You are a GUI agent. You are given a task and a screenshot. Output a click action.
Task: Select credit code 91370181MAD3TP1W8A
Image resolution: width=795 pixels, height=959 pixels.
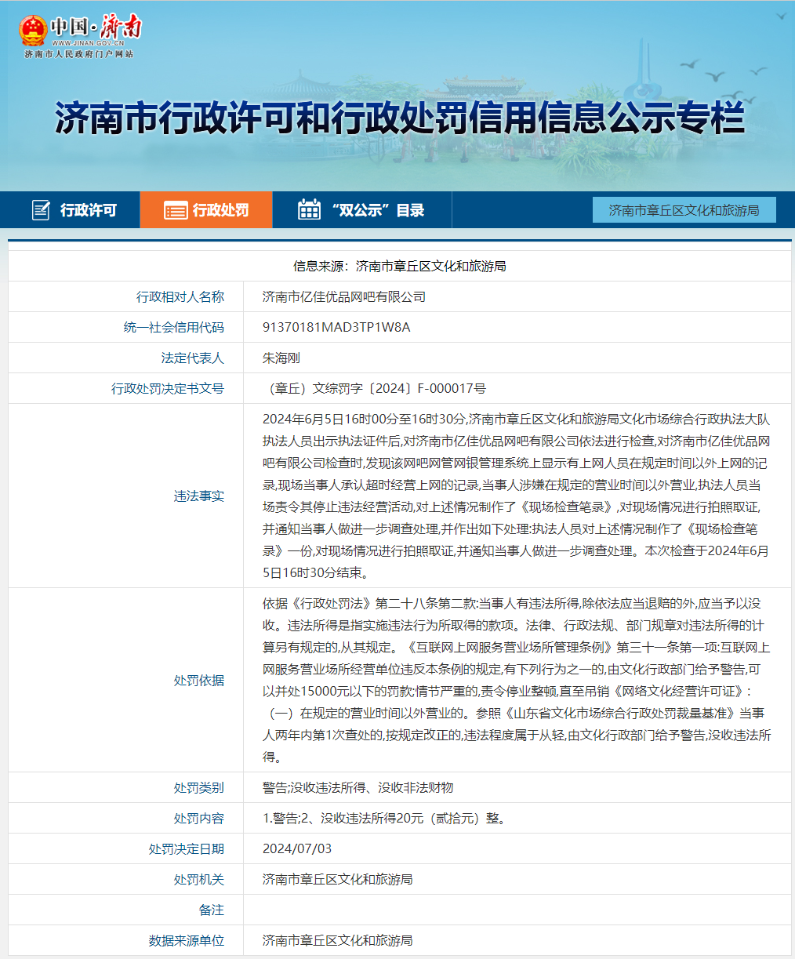(x=336, y=328)
